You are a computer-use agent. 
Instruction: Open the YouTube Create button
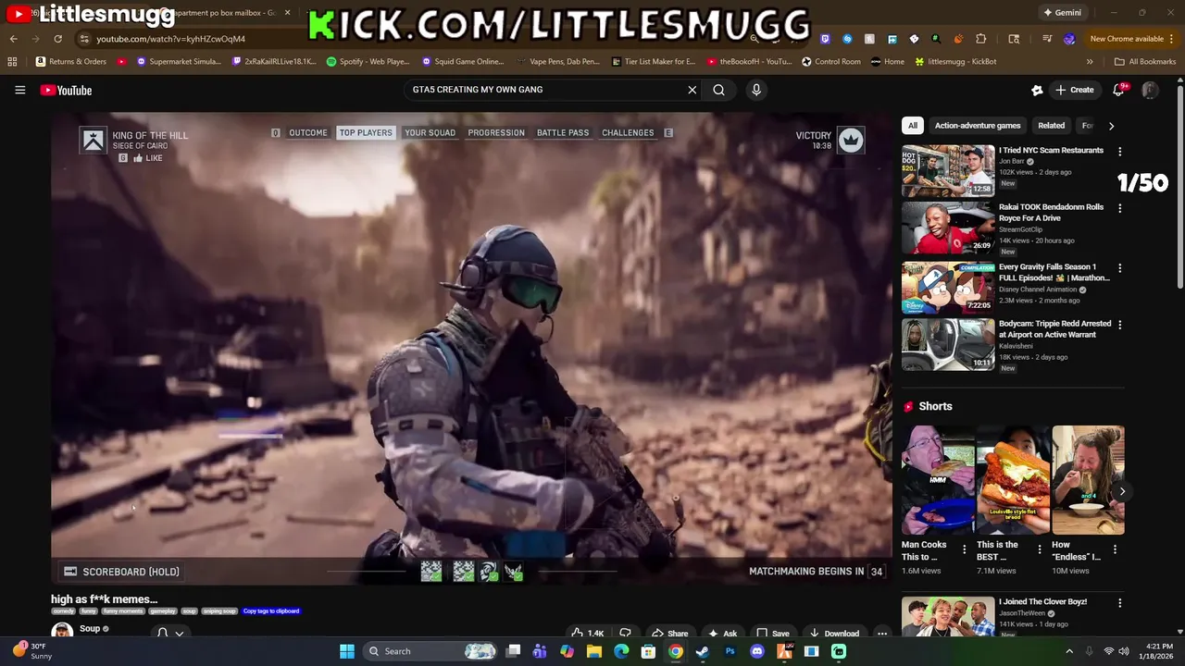pos(1074,90)
